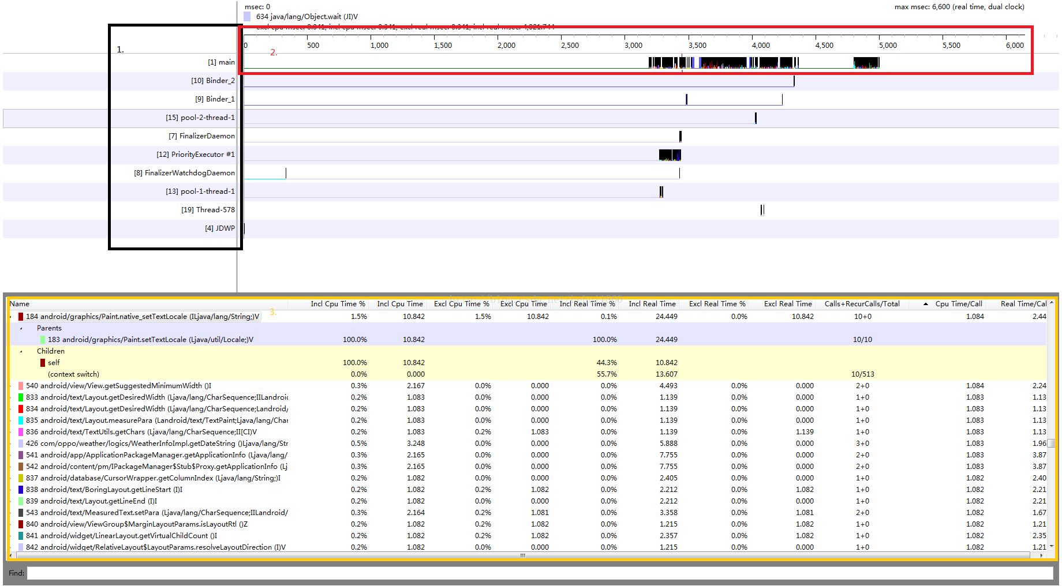Sort by Cpu Time/Call column header
Screen dimensions: 1062x586
coord(959,304)
